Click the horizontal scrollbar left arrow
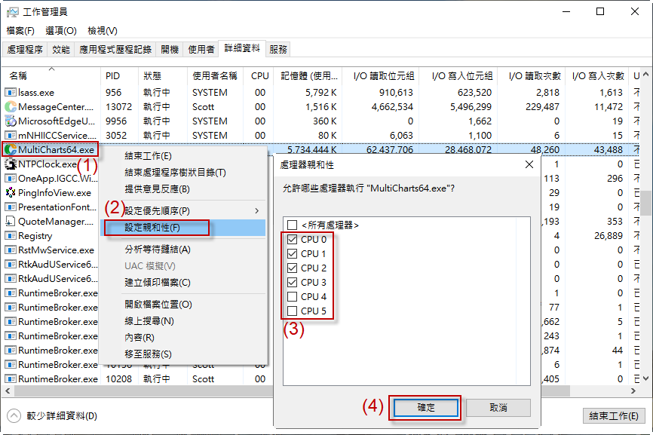Screen dimensions: 653x435 8,391
